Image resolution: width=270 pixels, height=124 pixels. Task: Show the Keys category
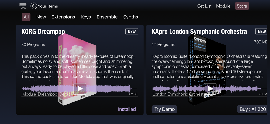(x=86, y=17)
